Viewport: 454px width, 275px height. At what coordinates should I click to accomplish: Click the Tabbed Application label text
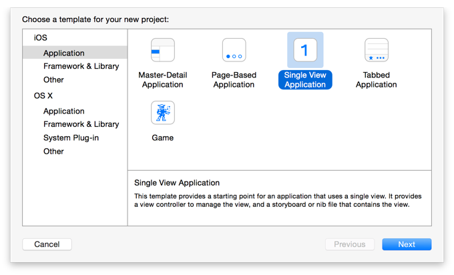pyautogui.click(x=377, y=79)
